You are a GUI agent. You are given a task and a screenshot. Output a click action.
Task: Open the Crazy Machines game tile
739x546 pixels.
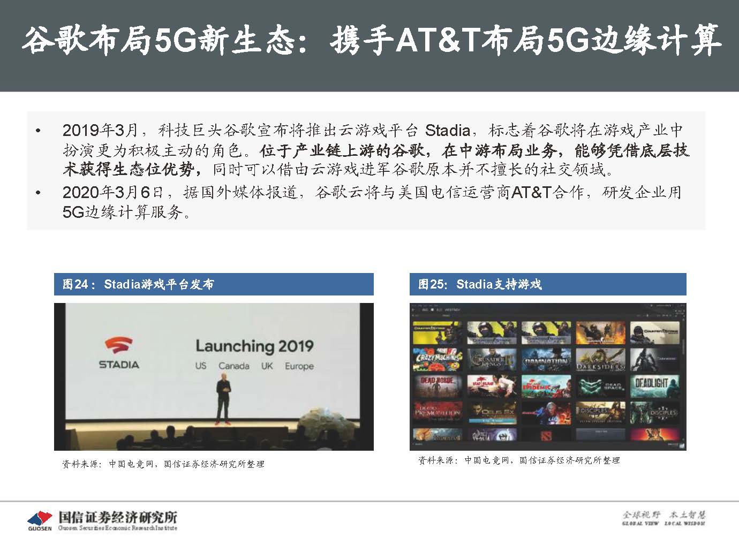click(438, 359)
